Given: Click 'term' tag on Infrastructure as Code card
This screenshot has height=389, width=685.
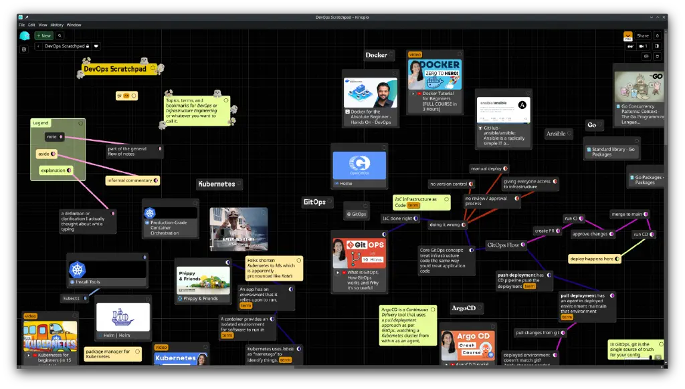Looking at the screenshot, I should tap(413, 205).
